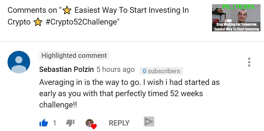The image size is (264, 131).
Task: Click the "Comments on" heading text
Action: (x=32, y=11)
